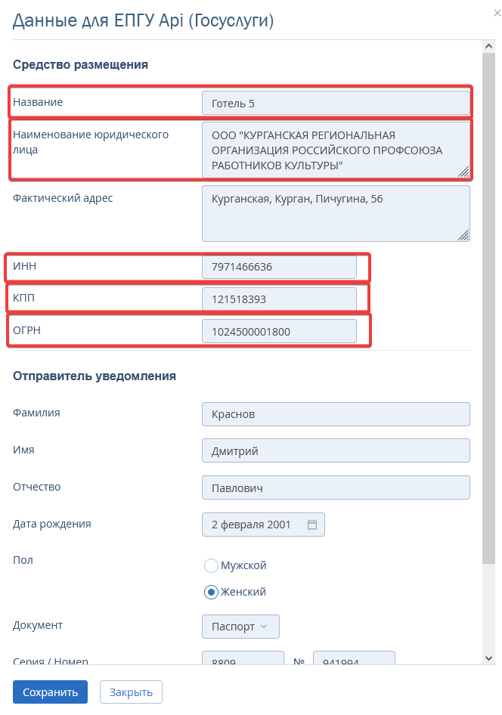
Task: Click the vertical scrollbar thumb
Action: coord(488,308)
